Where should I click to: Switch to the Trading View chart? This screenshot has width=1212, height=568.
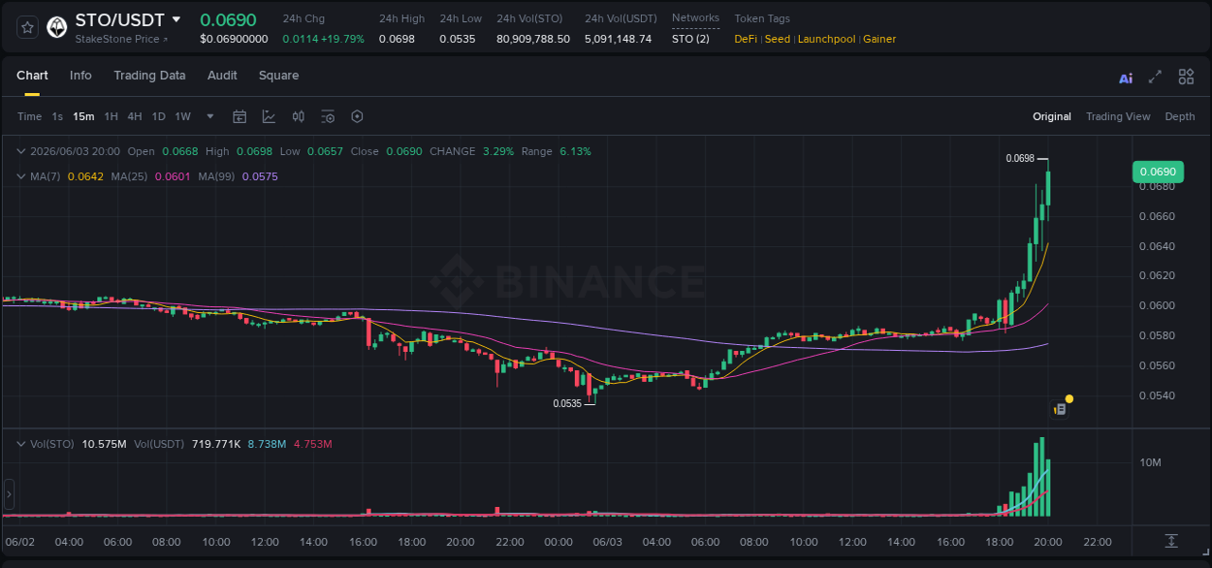[x=1118, y=116]
